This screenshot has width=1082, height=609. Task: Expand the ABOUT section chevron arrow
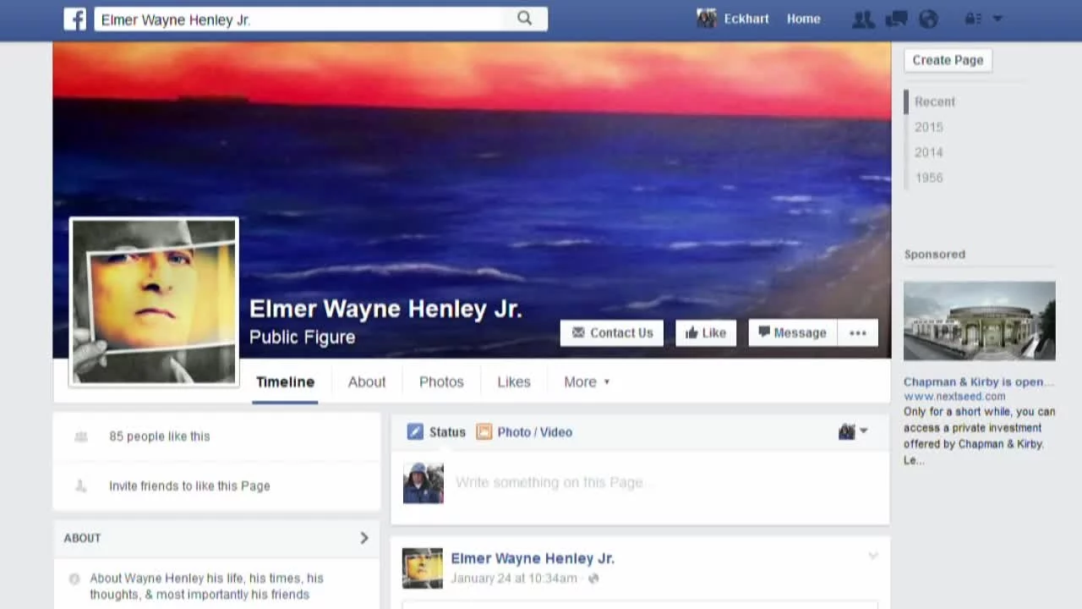pyautogui.click(x=364, y=538)
